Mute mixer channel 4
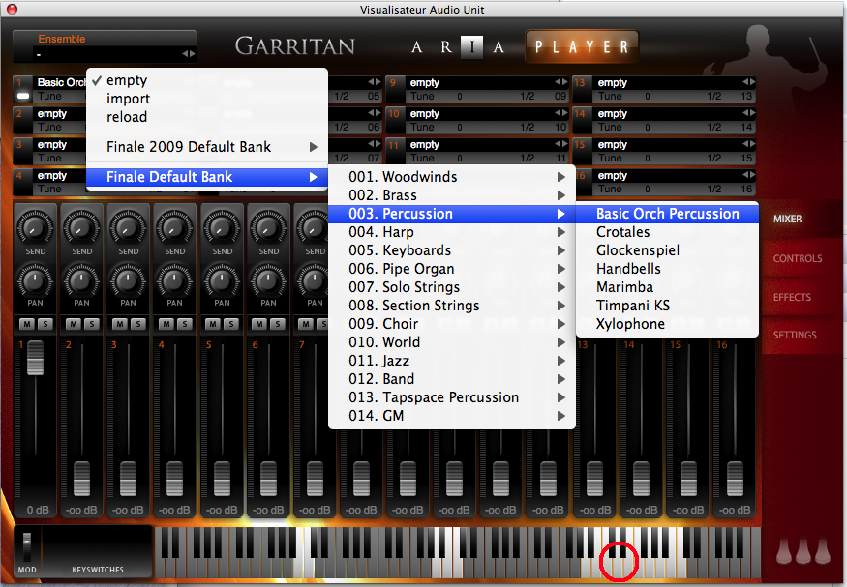Screen dimensions: 847x587 (167, 323)
